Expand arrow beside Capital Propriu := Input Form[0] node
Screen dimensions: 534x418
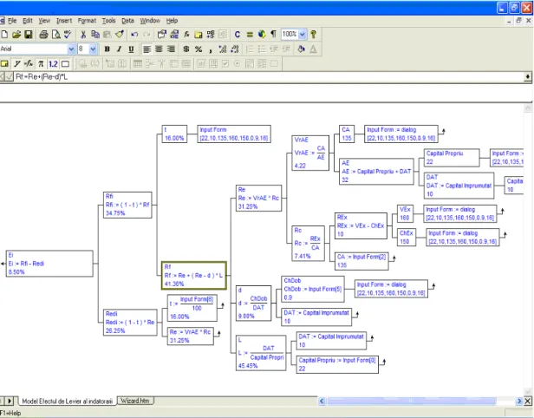coord(383,362)
